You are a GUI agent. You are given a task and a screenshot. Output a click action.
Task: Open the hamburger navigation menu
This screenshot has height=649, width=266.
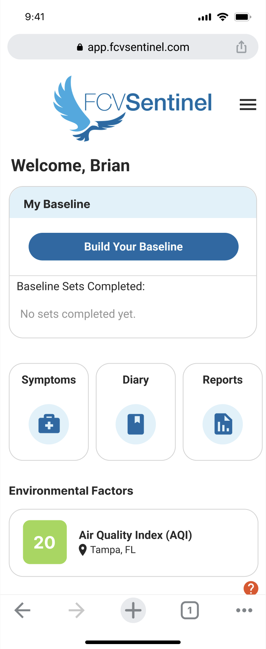[248, 104]
